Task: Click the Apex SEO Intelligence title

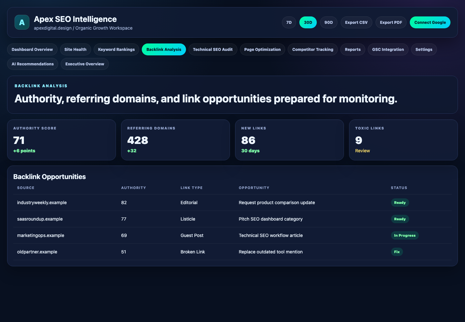Action: [x=75, y=19]
